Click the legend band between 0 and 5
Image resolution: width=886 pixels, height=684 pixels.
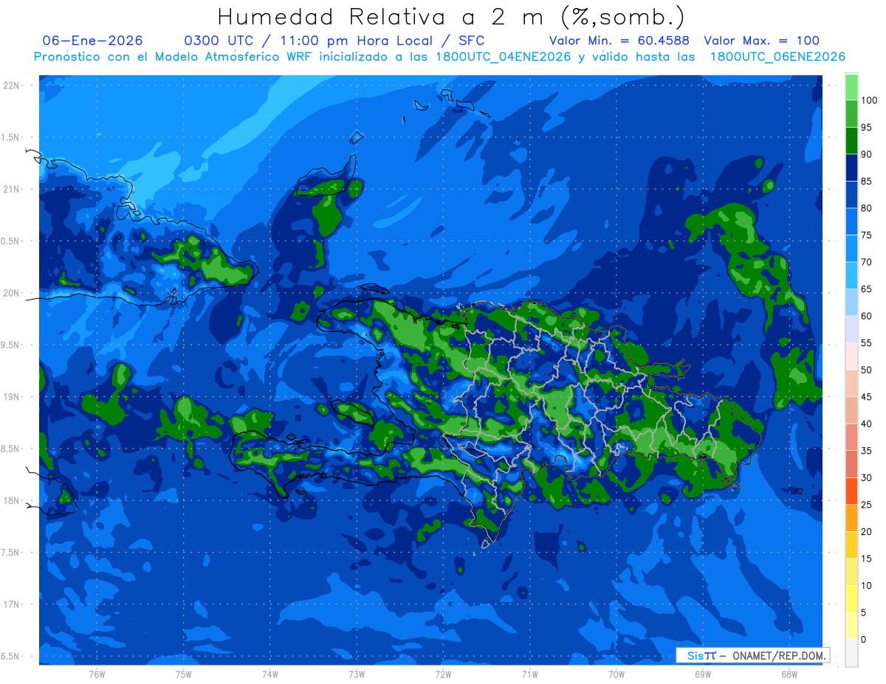851,626
